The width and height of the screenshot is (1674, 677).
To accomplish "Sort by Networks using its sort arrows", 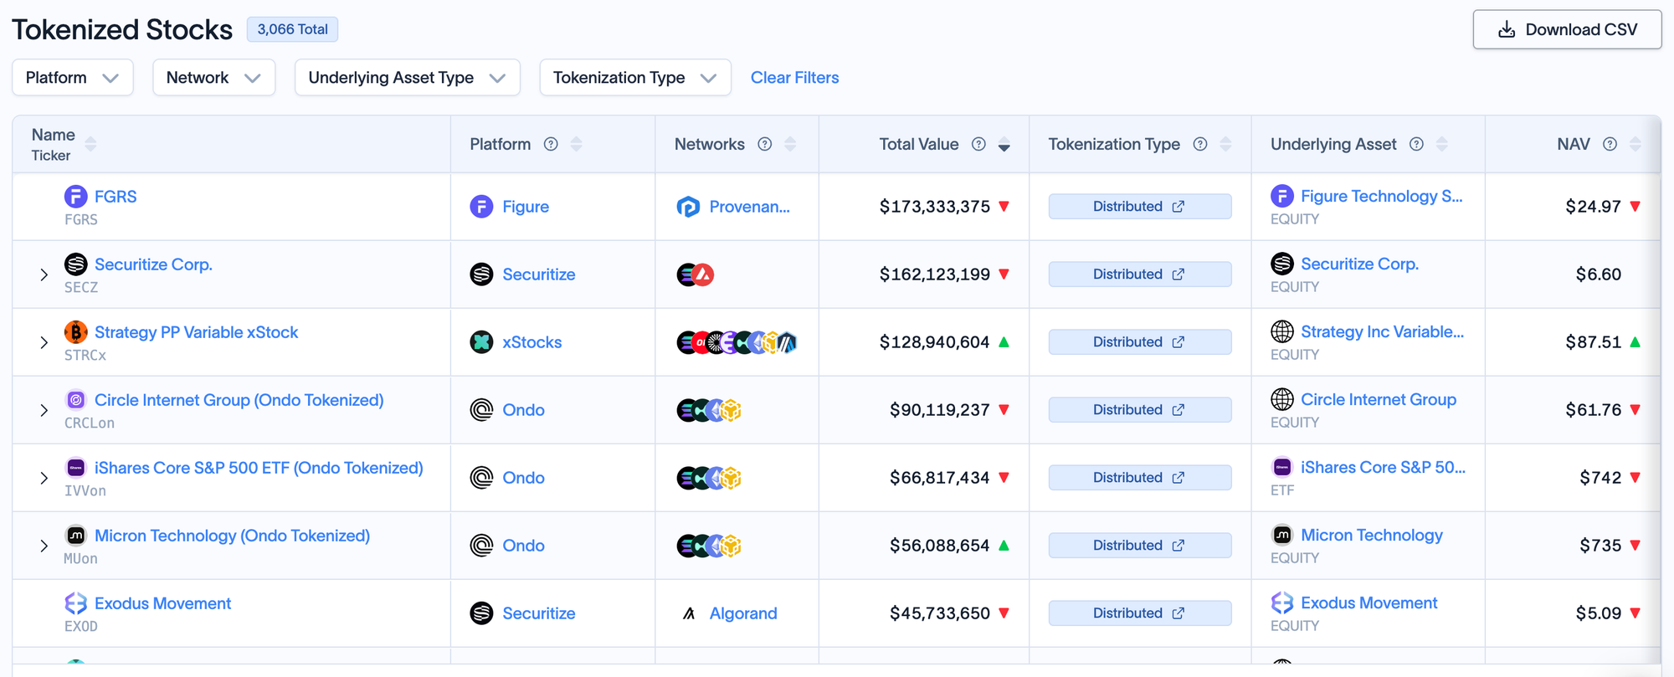I will (790, 144).
